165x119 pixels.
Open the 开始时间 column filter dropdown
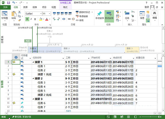coord(110,58)
